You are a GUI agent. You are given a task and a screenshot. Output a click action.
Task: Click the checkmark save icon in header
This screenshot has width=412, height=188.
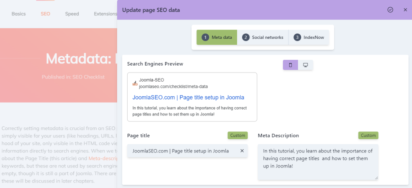click(390, 10)
